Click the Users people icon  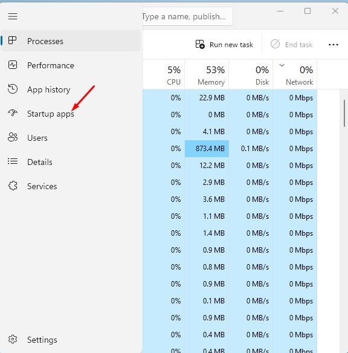[13, 137]
